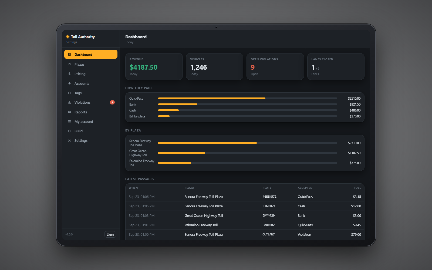This screenshot has height=270, width=432.
Task: Open the Open Violations card
Action: click(275, 66)
